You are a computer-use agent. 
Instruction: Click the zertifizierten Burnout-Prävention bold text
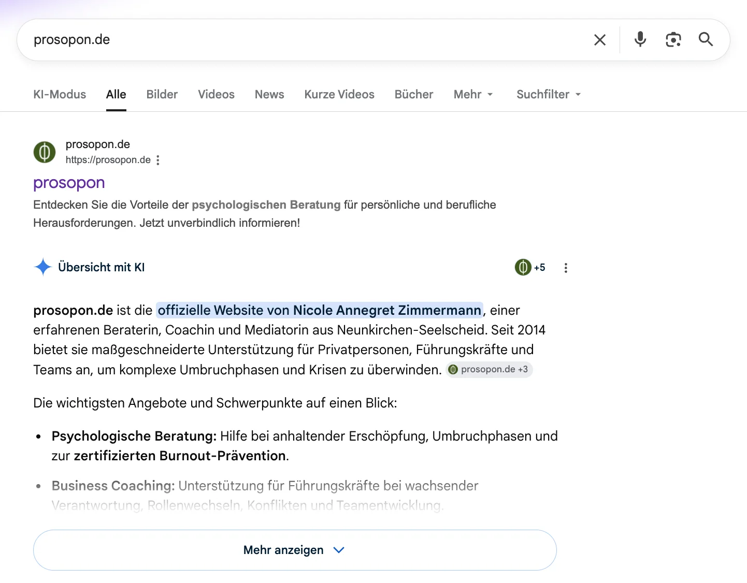tap(180, 456)
